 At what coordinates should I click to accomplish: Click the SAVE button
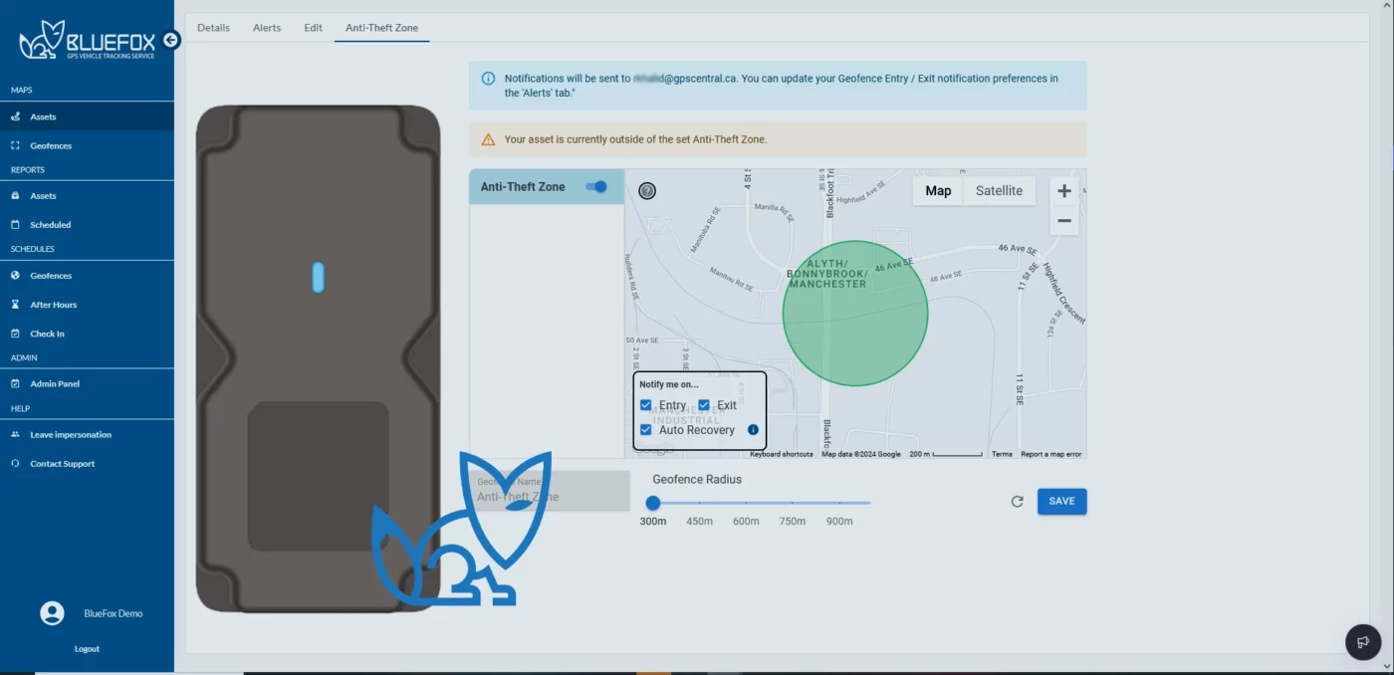pos(1061,501)
